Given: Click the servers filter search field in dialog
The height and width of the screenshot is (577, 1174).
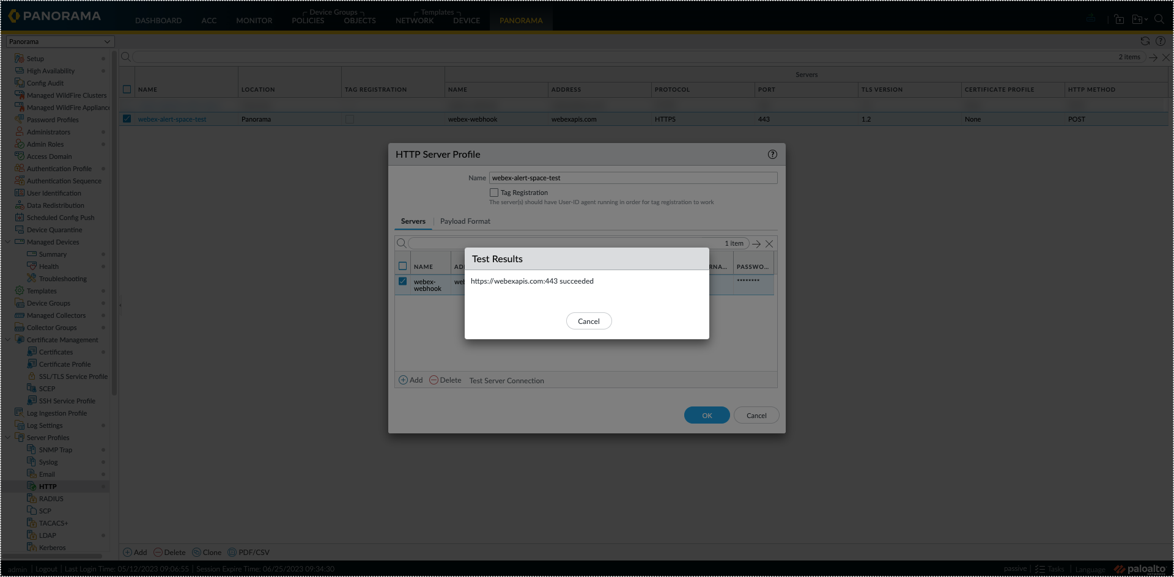Looking at the screenshot, I should 578,243.
